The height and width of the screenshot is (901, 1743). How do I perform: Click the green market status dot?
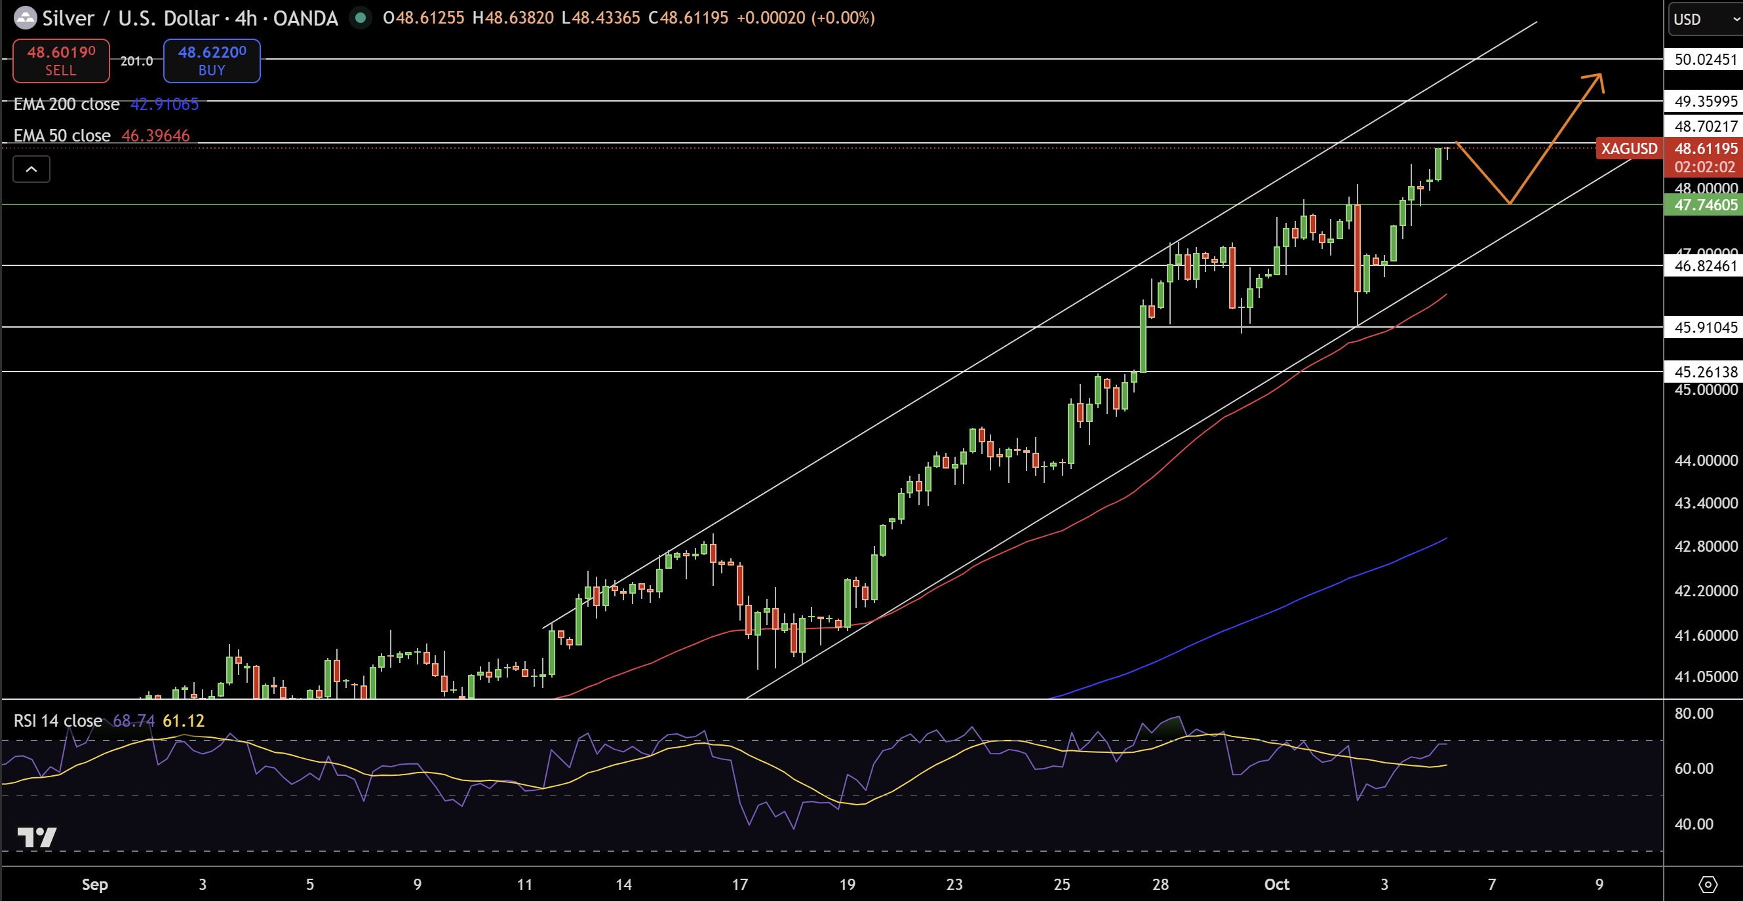[x=361, y=18]
